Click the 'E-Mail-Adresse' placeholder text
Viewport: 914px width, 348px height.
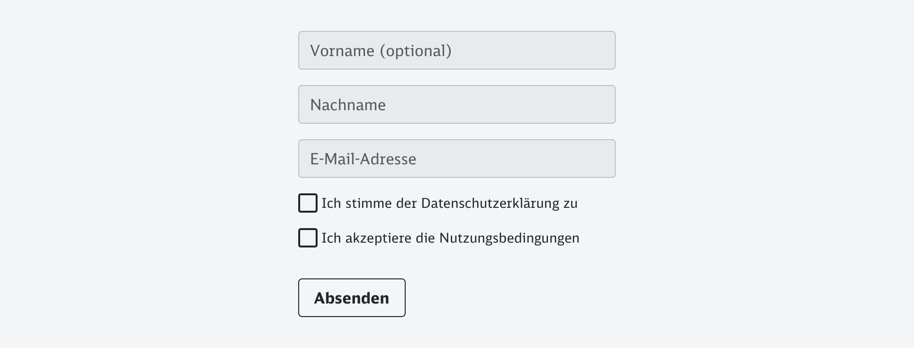coord(363,159)
